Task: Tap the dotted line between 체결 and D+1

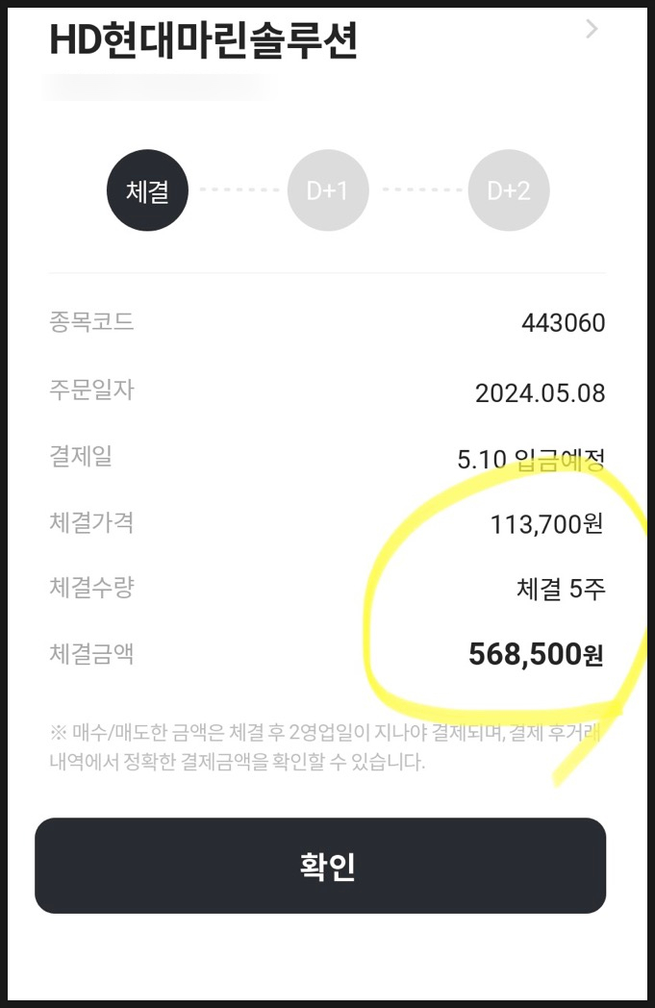Action: tap(238, 189)
